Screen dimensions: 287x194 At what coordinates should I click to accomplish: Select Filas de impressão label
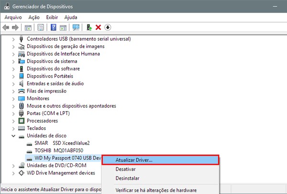pyautogui.click(x=46, y=91)
